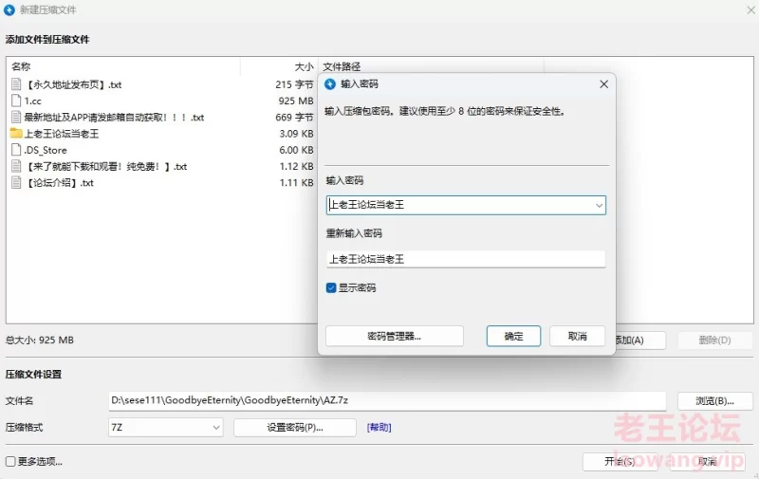The image size is (759, 479).
Task: Click the icon of 最新地址及APP请发邮箱自动获取 txt
Action: [16, 117]
